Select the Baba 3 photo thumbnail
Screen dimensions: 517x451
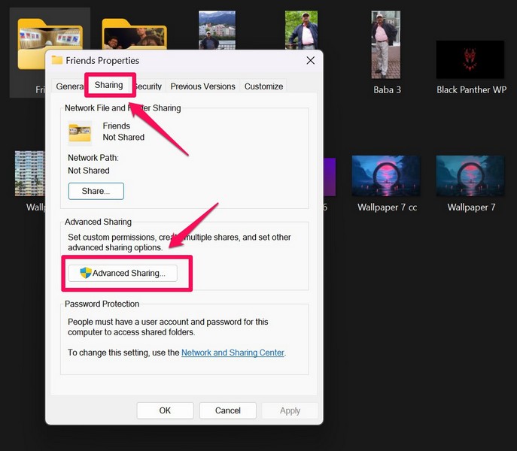coord(386,45)
